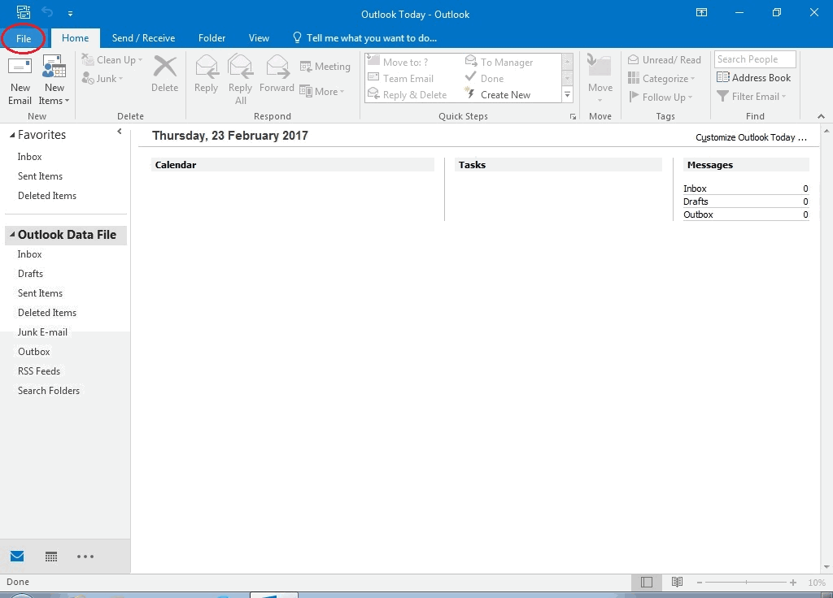This screenshot has height=598, width=833.
Task: Open Drafts link under Messages
Action: click(696, 201)
